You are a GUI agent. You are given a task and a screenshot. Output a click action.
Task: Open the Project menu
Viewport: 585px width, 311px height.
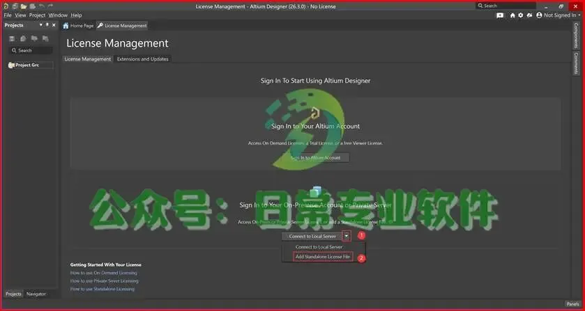[38, 15]
